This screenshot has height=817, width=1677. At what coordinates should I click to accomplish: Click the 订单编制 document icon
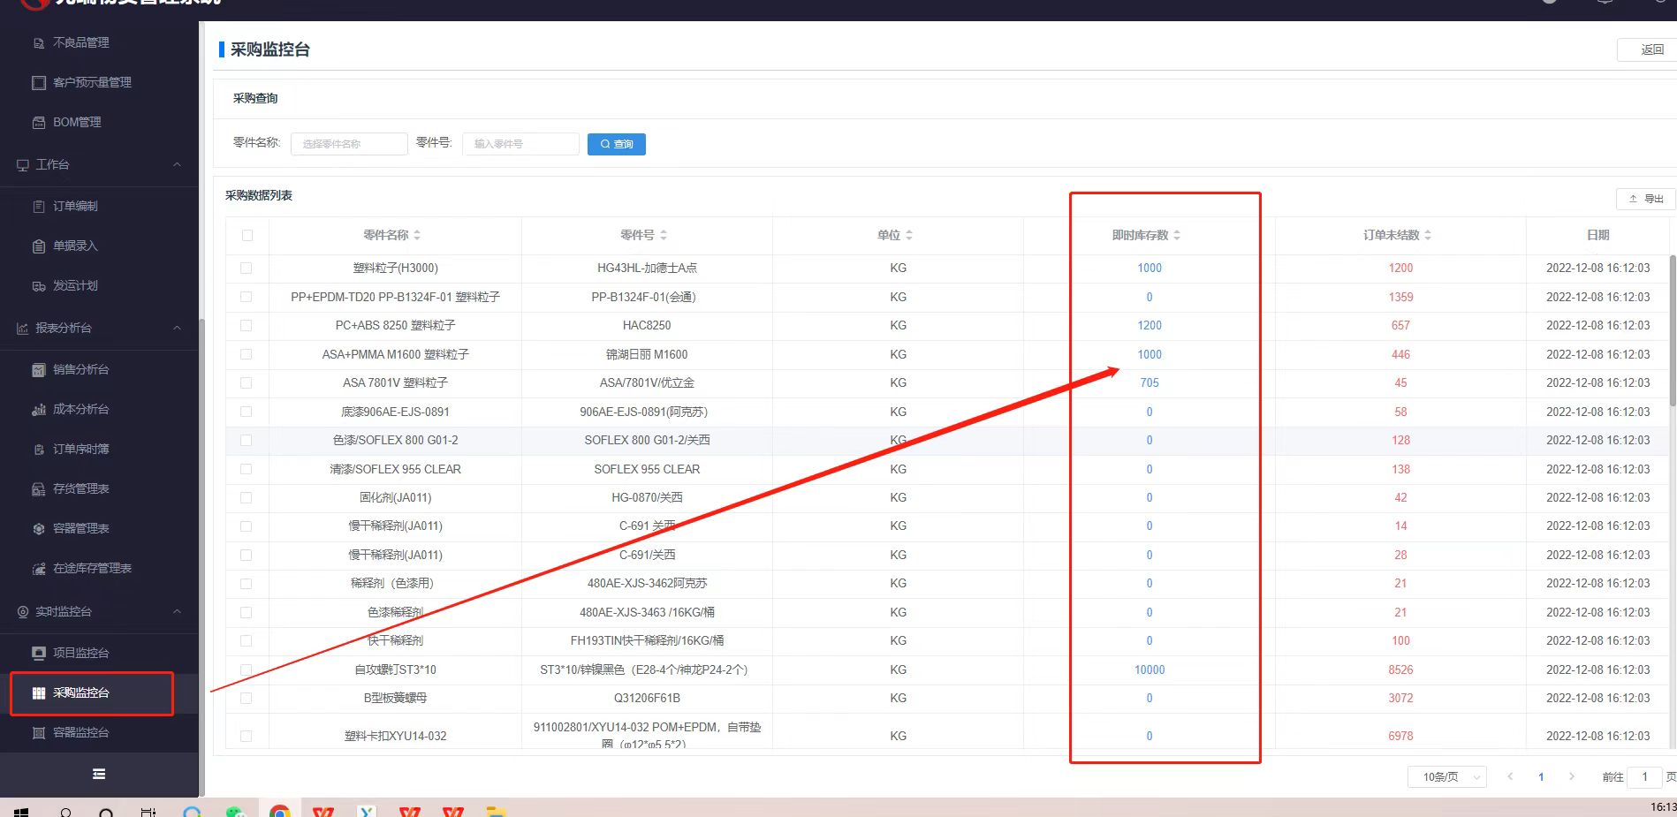[x=38, y=206]
